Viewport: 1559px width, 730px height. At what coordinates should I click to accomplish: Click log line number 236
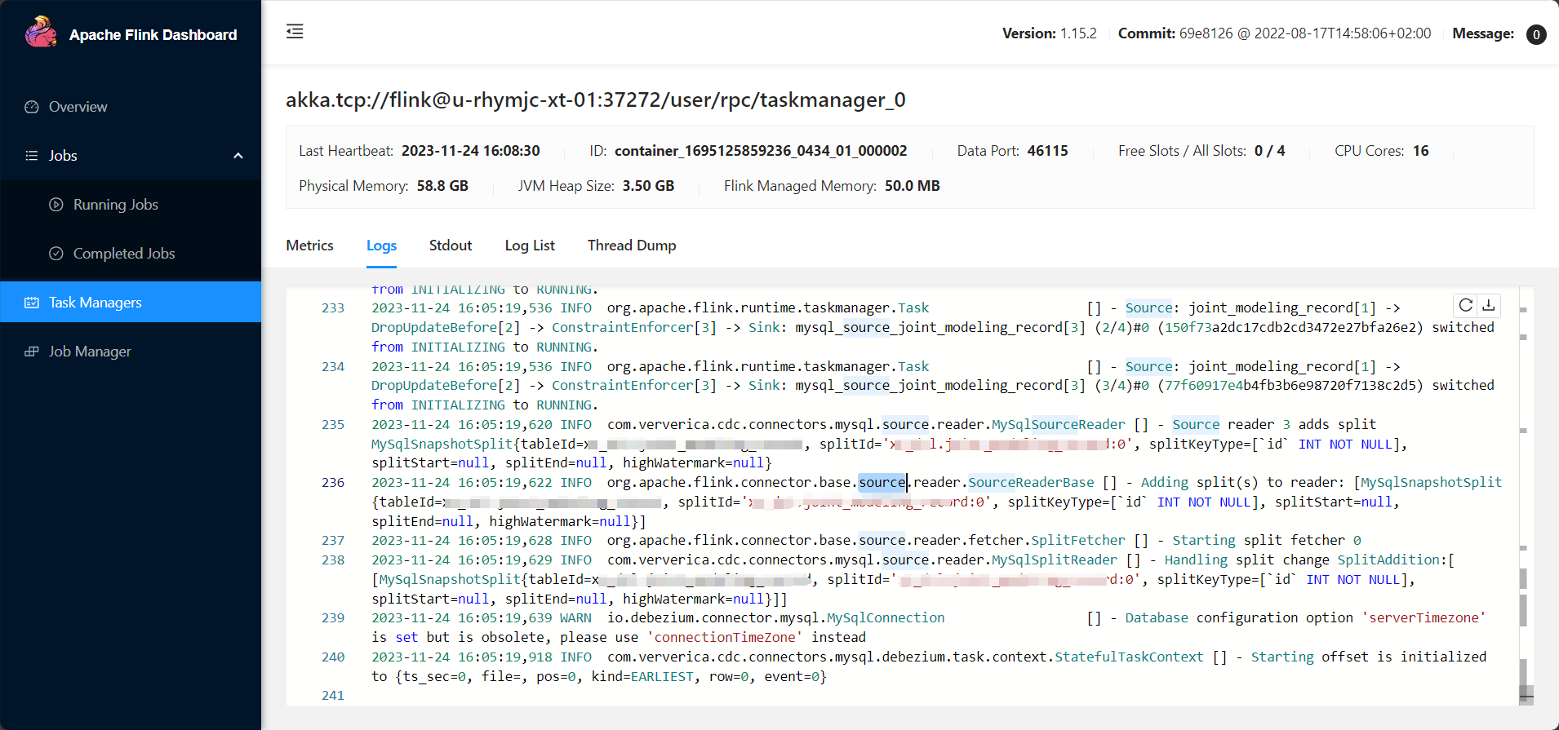coord(333,483)
